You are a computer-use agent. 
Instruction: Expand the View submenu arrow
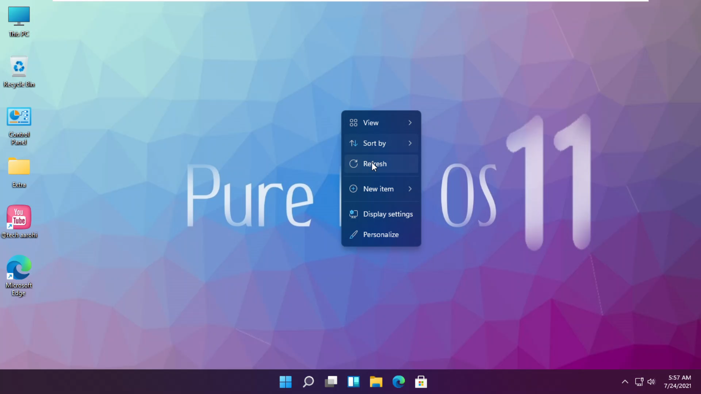(410, 123)
